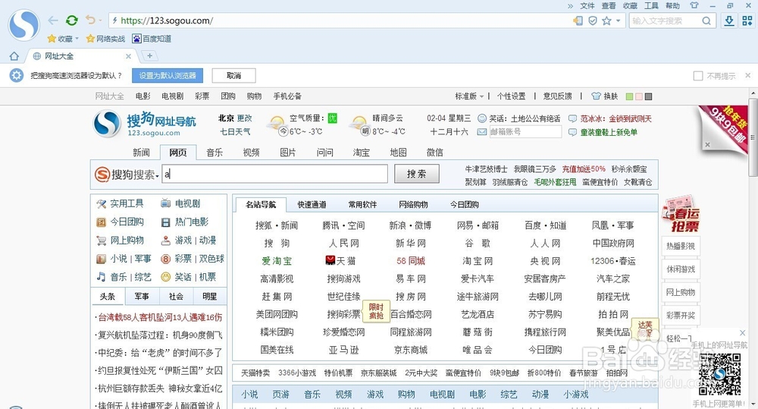This screenshot has width=758, height=409.
Task: Close the corner 9块9包邮 ad
Action: coord(707,144)
